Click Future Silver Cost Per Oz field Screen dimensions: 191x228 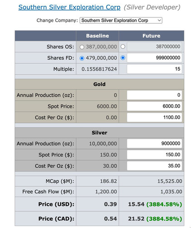(154, 166)
